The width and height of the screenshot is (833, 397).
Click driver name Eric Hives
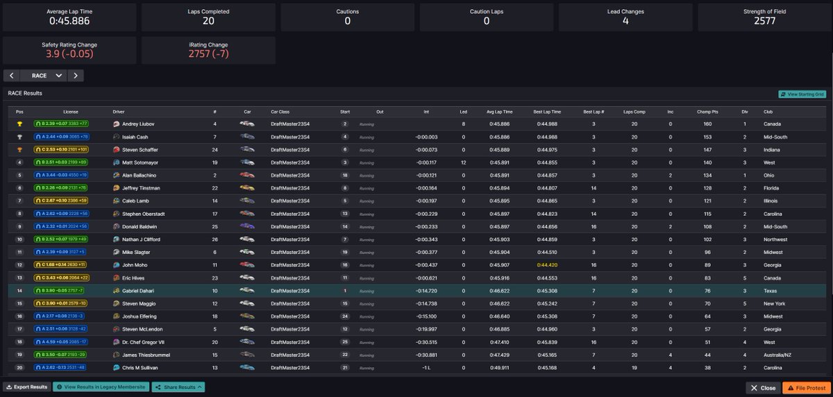pyautogui.click(x=134, y=278)
